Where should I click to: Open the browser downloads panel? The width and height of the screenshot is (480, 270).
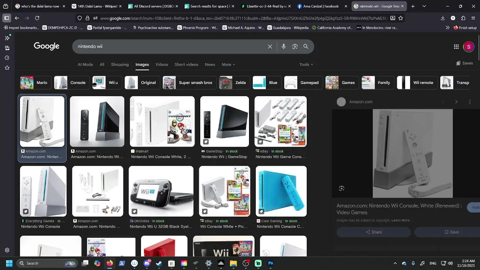pos(442,18)
